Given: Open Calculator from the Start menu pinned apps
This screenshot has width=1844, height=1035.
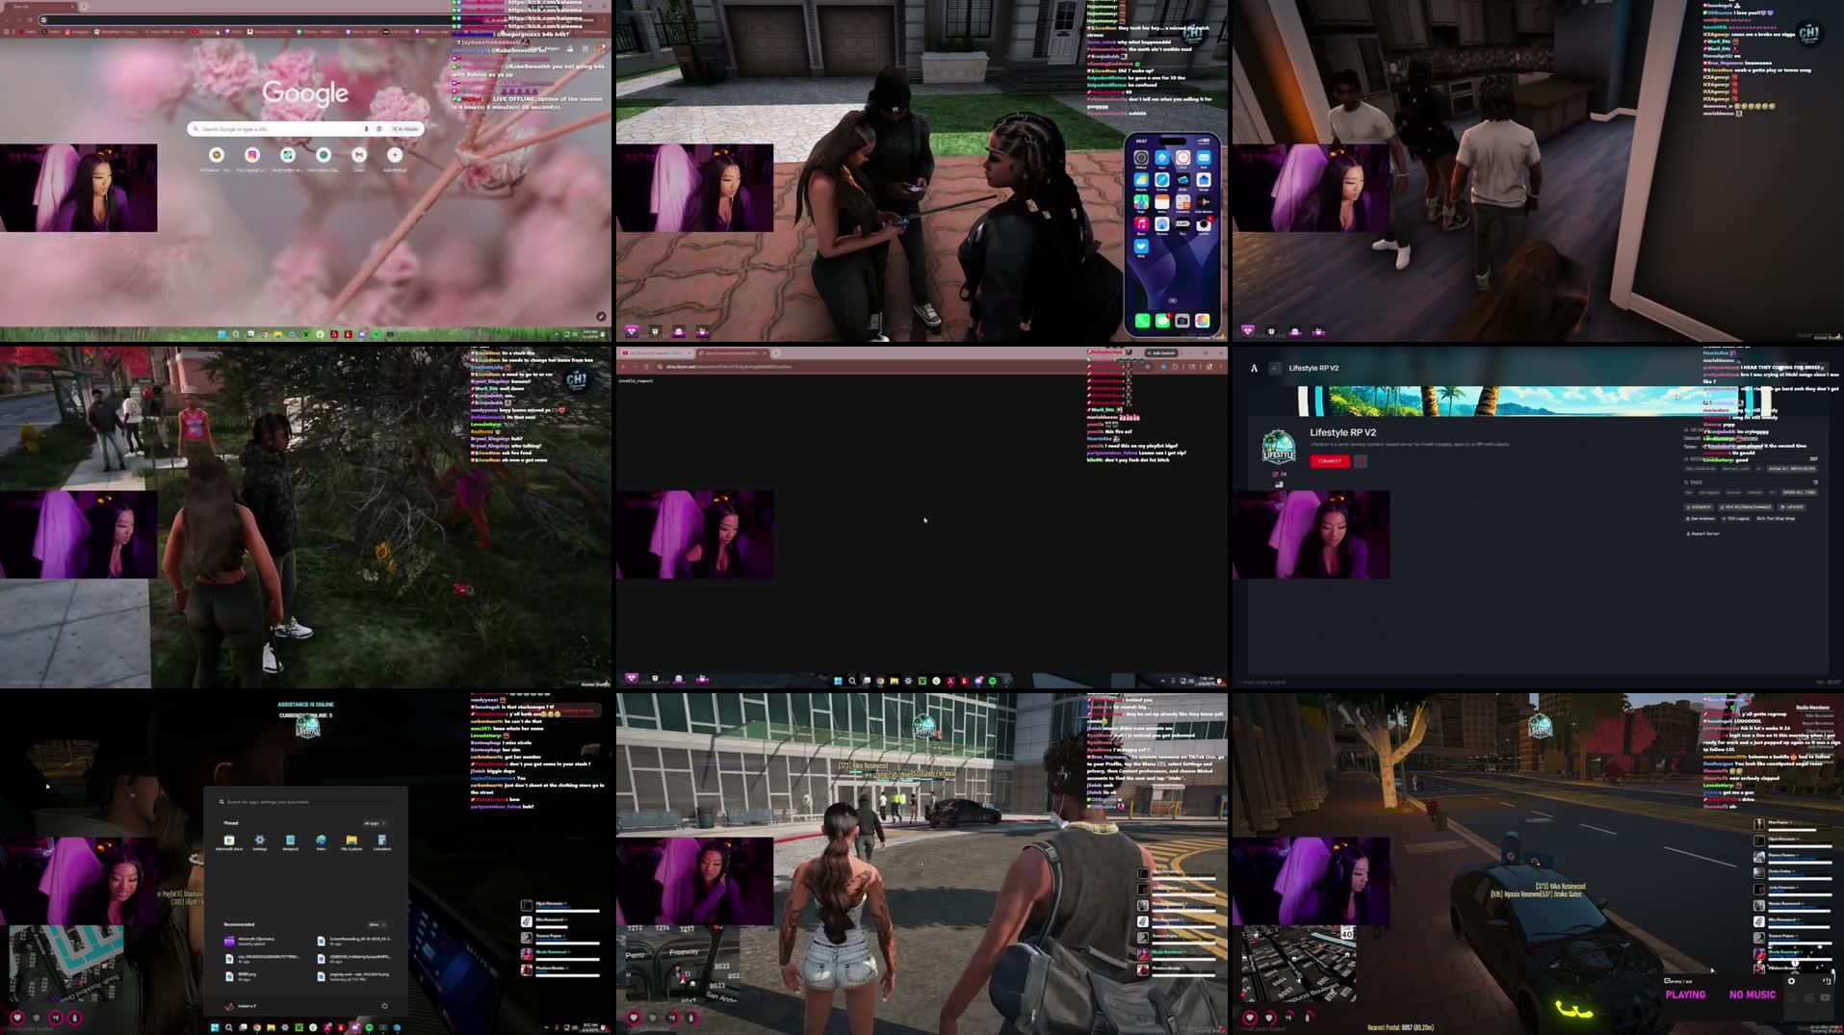Looking at the screenshot, I should click(x=382, y=841).
